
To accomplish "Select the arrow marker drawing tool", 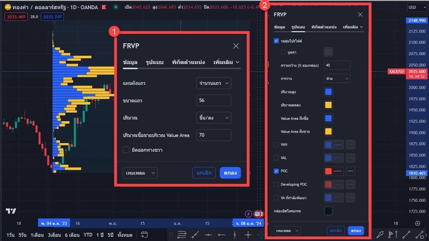I will tap(380, 235).
